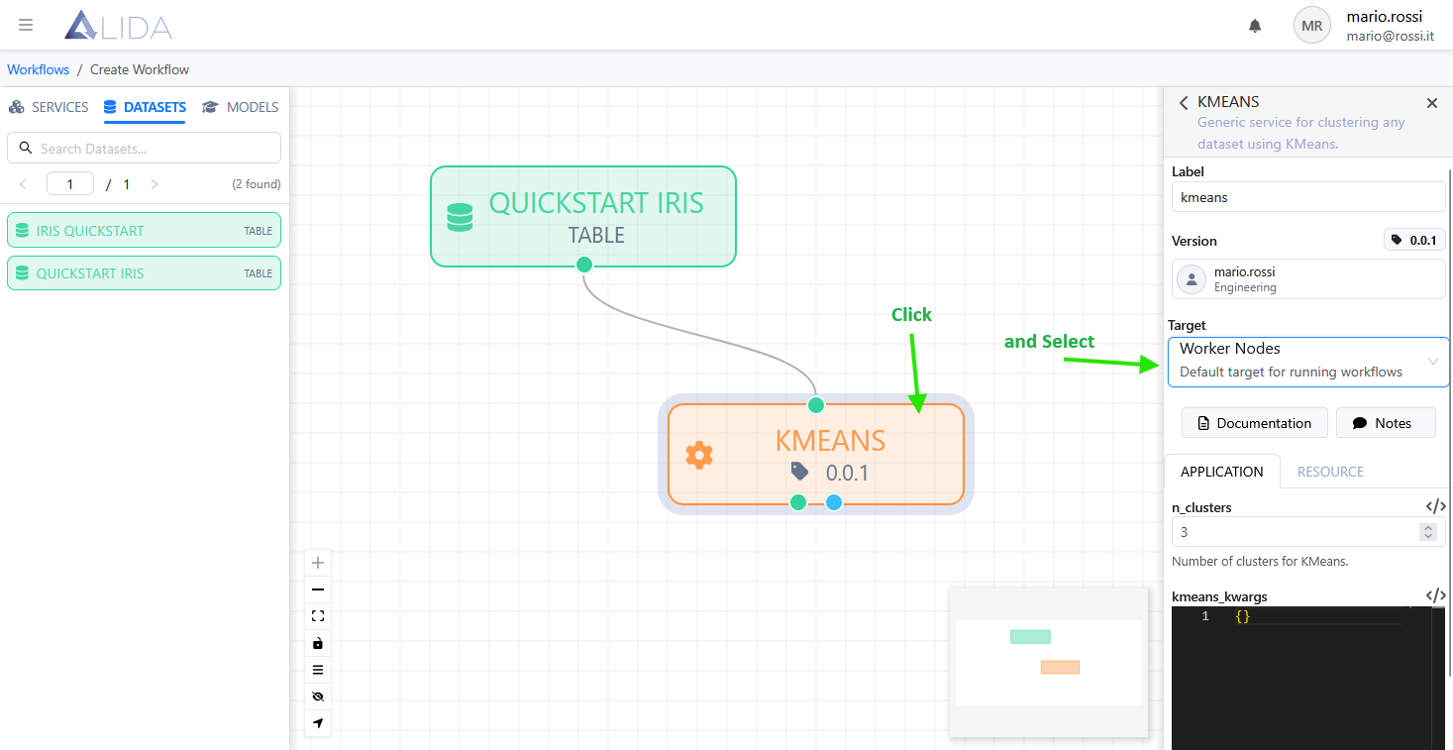Toggle code mode for n_clusters
Image resolution: width=1453 pixels, height=750 pixels.
coord(1435,506)
